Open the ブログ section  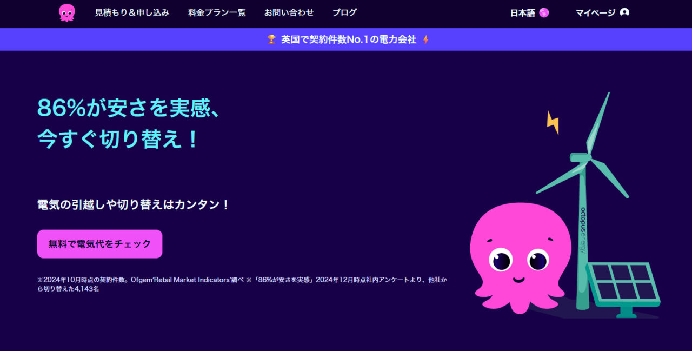point(344,12)
